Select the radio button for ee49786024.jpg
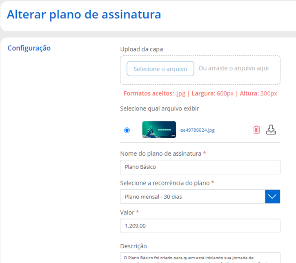Screen dimensions: 296x263 tap(127, 130)
